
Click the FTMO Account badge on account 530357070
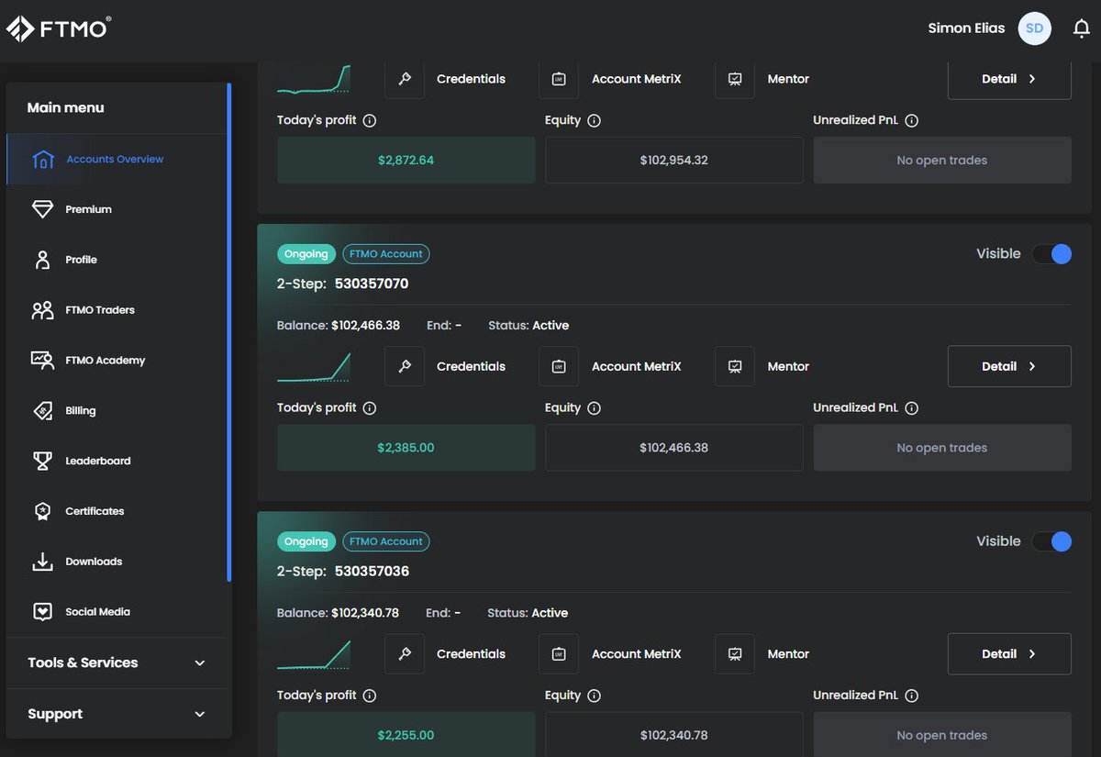pyautogui.click(x=386, y=254)
